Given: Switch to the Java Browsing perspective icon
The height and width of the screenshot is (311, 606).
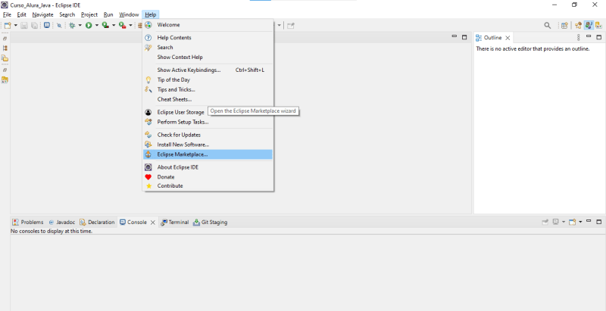Looking at the screenshot, I should (x=578, y=26).
